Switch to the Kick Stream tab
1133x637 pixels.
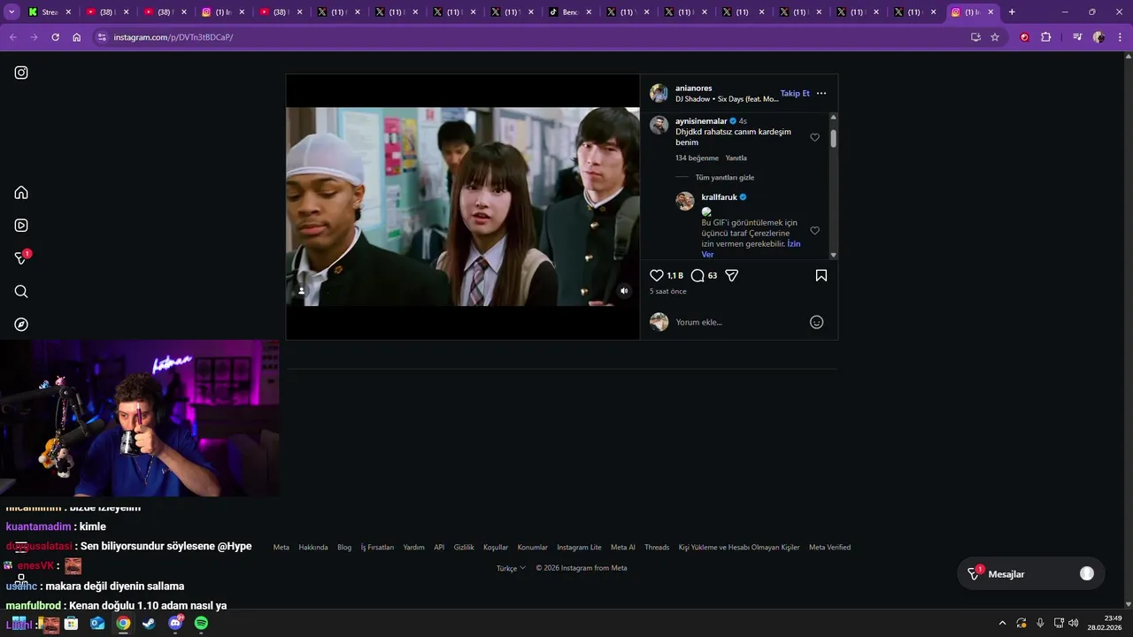click(50, 12)
